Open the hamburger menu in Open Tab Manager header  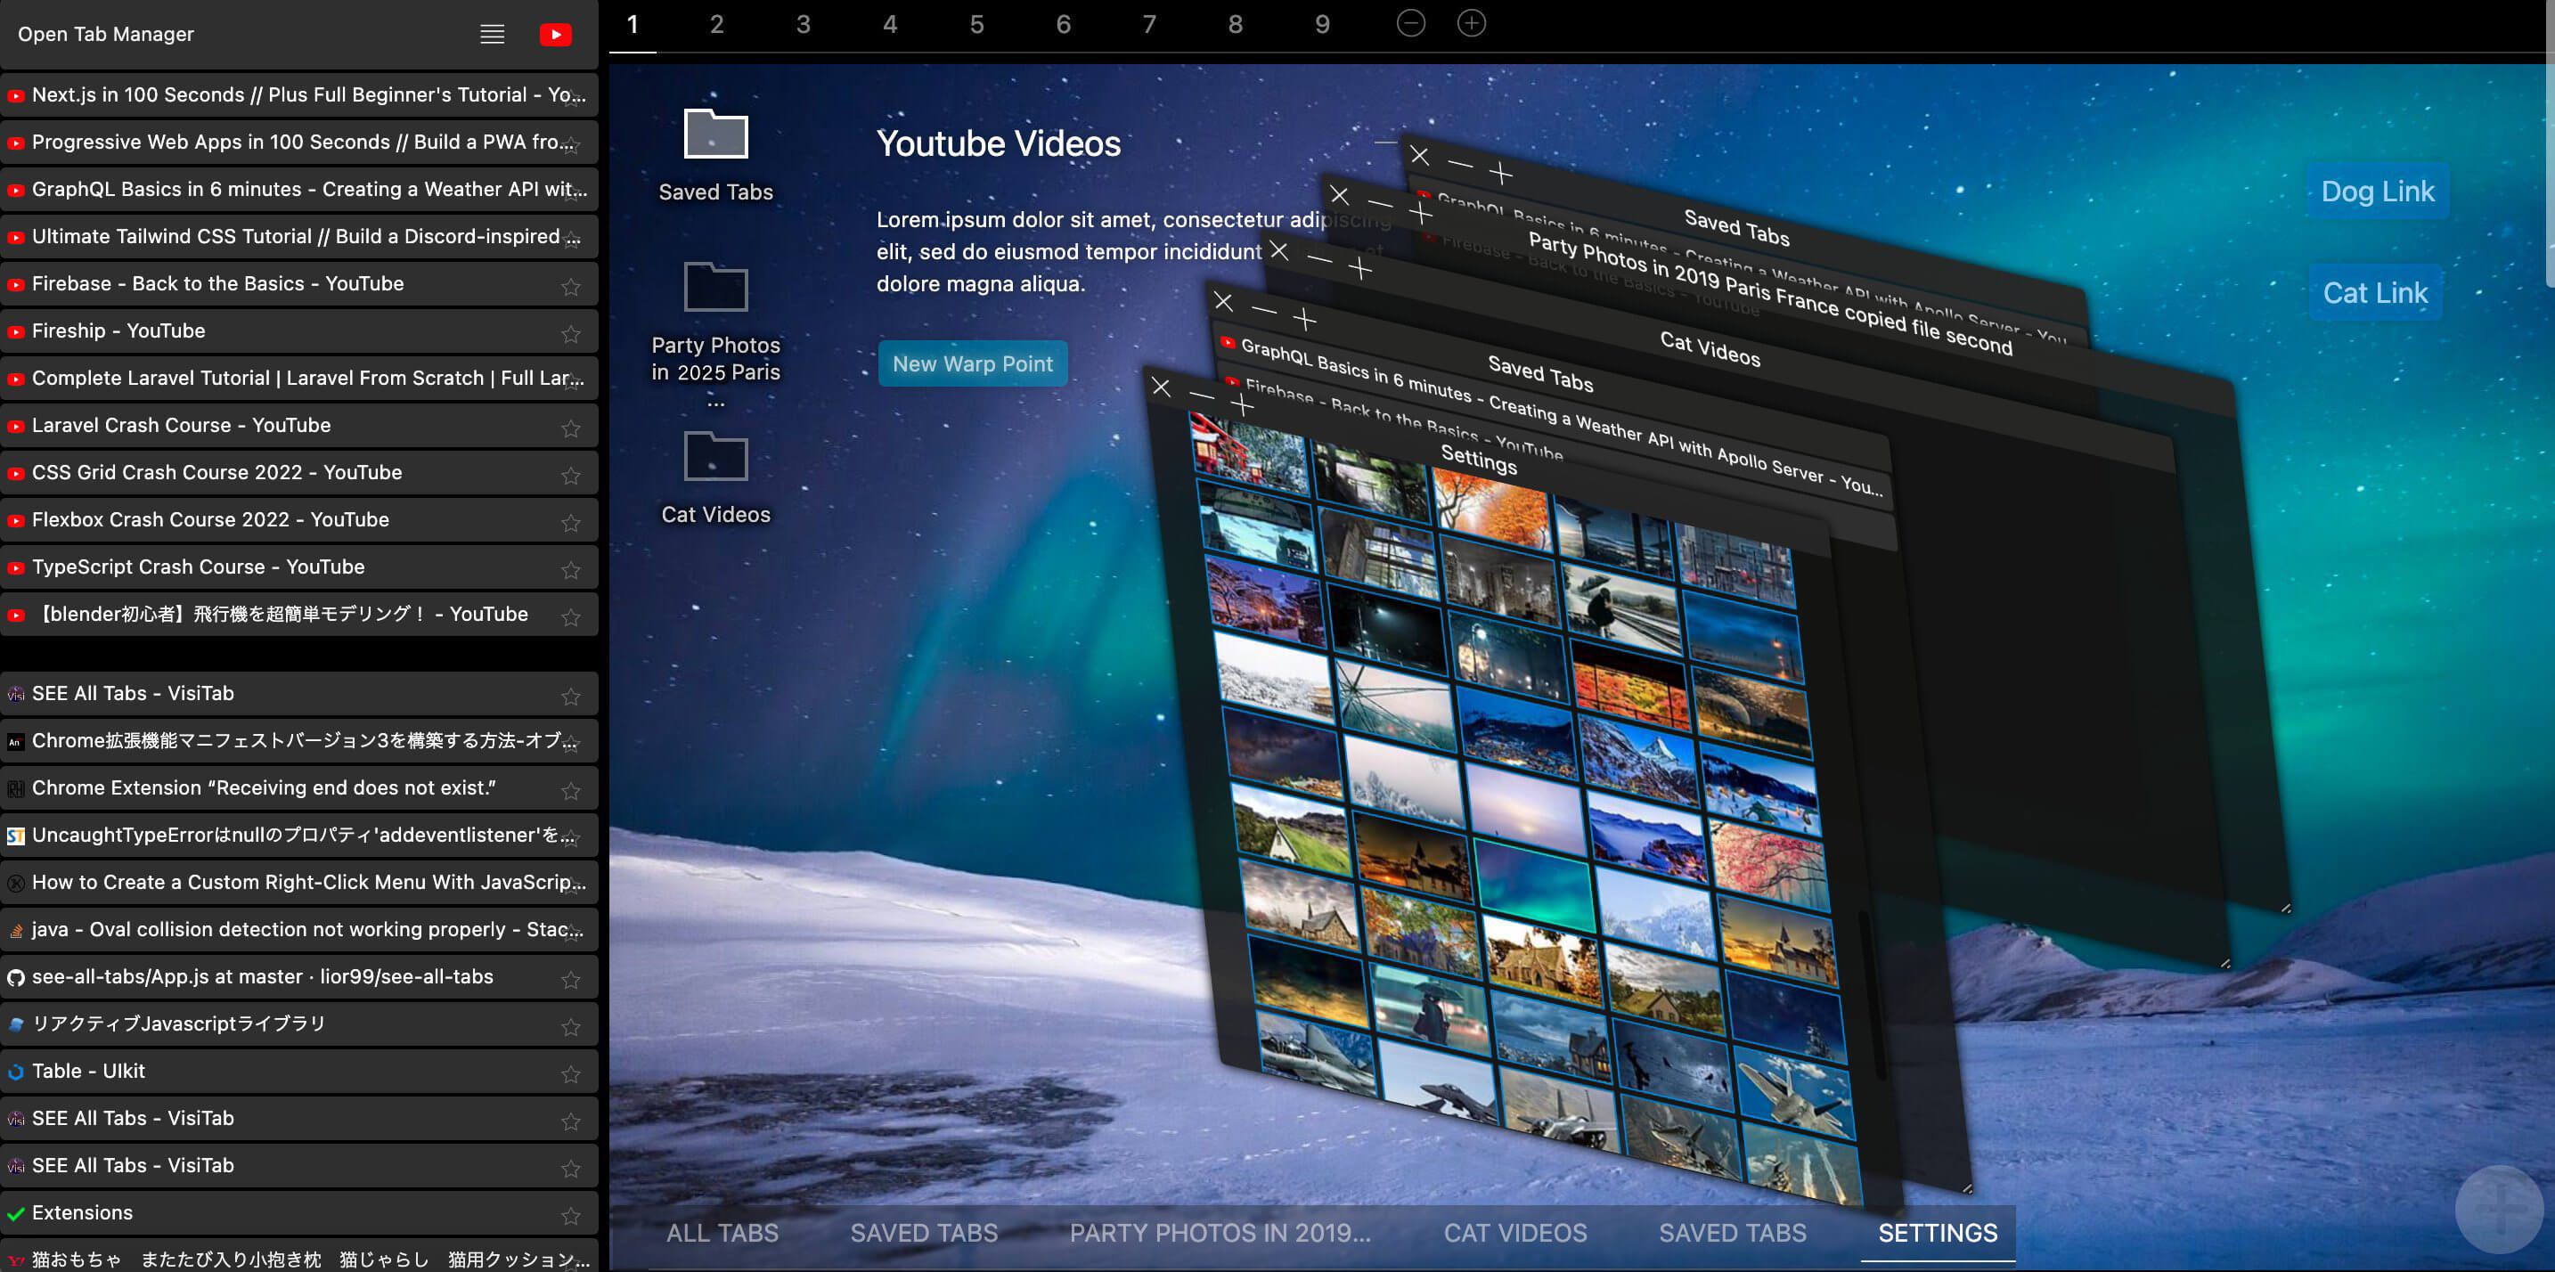(x=492, y=34)
